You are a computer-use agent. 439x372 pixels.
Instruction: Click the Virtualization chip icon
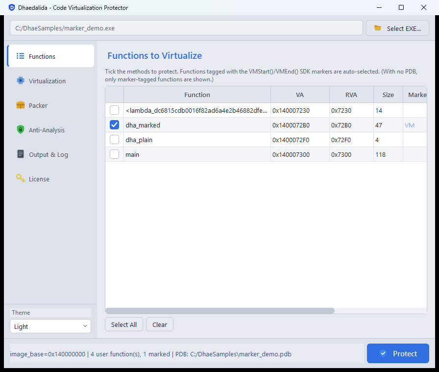coord(21,81)
